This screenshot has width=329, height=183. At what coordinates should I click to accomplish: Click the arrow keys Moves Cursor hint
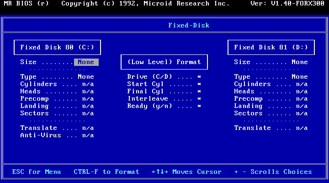186,172
